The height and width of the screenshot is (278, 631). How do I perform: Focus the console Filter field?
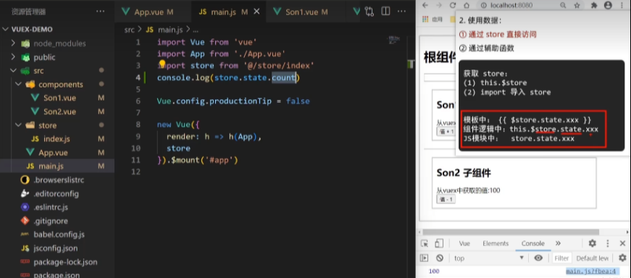click(x=561, y=258)
